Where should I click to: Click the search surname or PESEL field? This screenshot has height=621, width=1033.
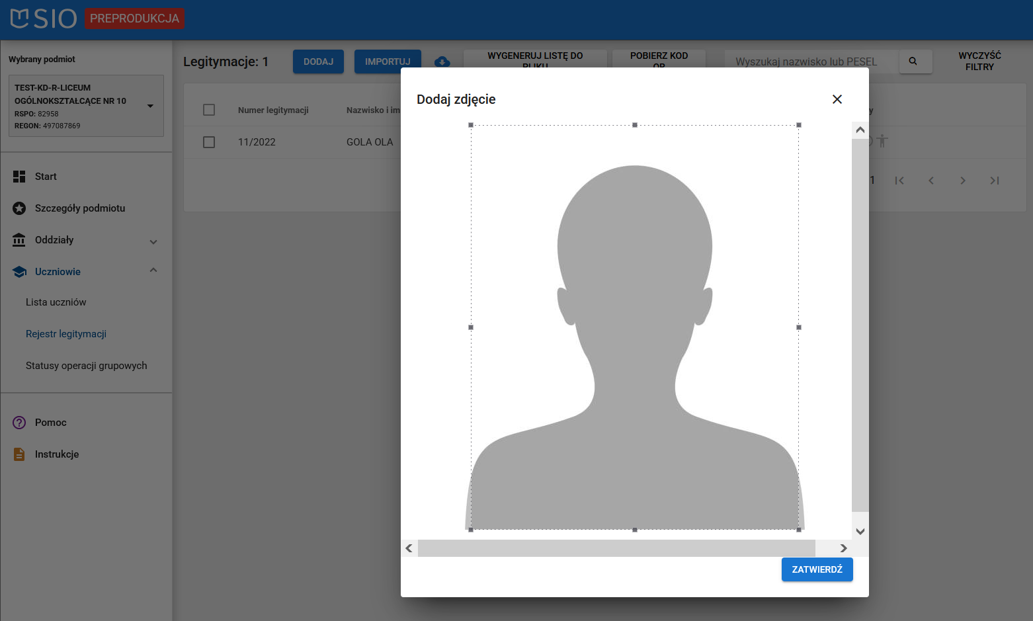pyautogui.click(x=810, y=62)
